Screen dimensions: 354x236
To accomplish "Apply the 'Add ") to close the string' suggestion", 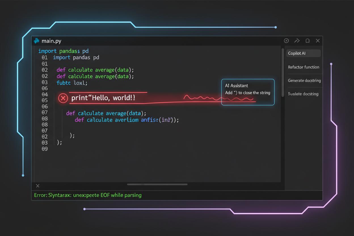I will click(x=248, y=93).
